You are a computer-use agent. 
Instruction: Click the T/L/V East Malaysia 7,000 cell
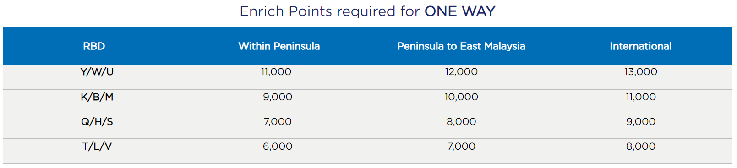tap(461, 146)
